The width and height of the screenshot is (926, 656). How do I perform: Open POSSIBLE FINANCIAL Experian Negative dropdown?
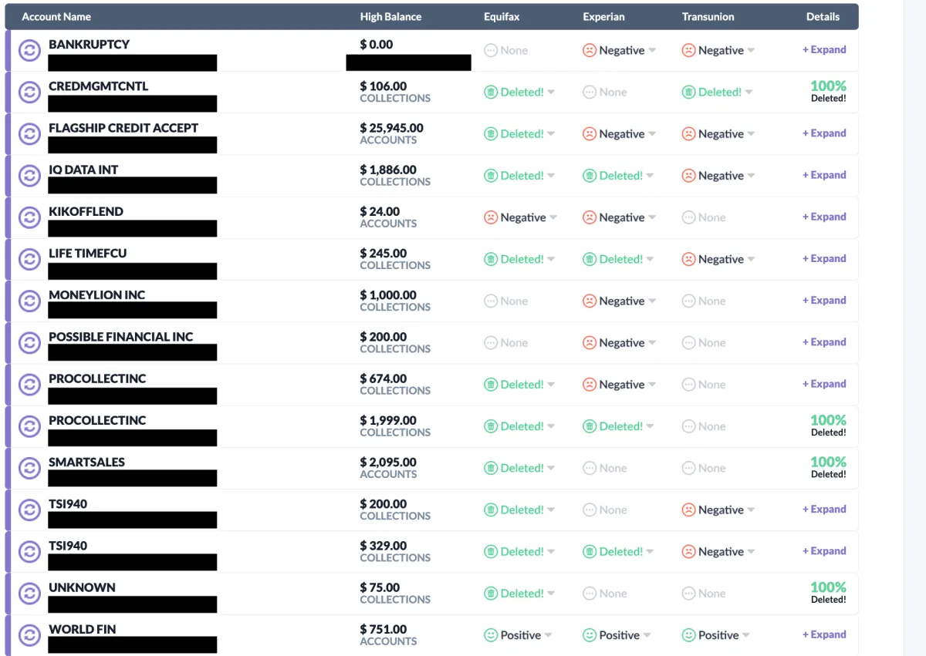click(652, 343)
